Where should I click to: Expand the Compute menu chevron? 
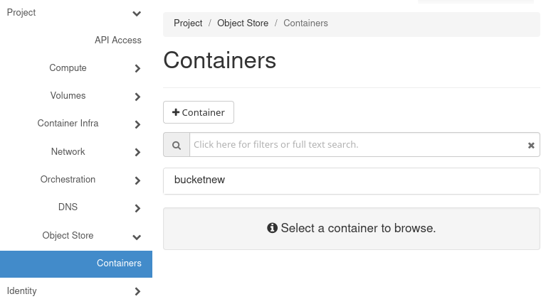(137, 69)
